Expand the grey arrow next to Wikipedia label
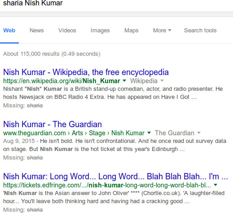This screenshot has width=233, height=213. point(162,81)
